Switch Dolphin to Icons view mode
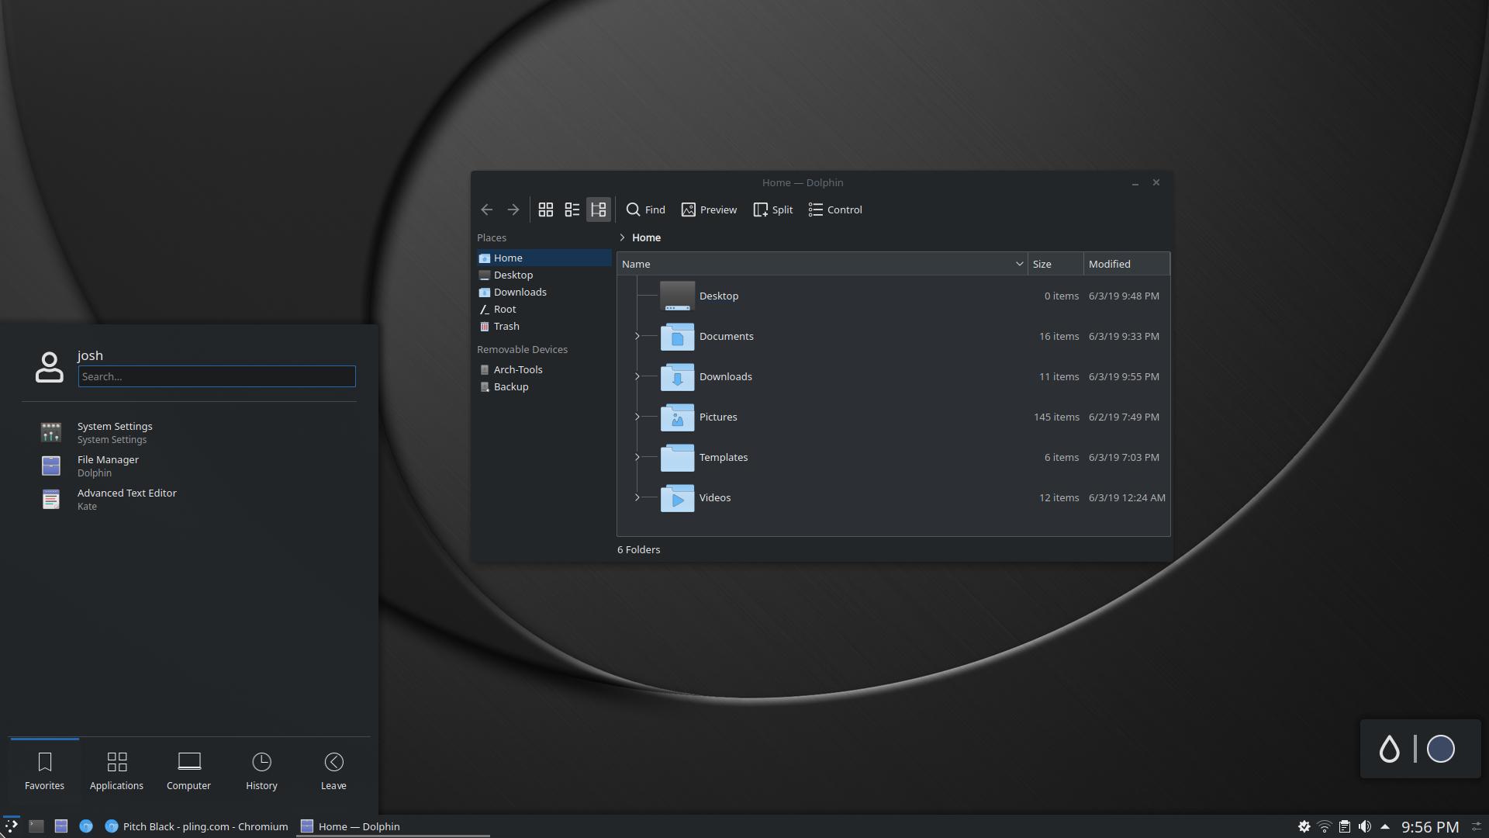The image size is (1489, 838). [546, 209]
